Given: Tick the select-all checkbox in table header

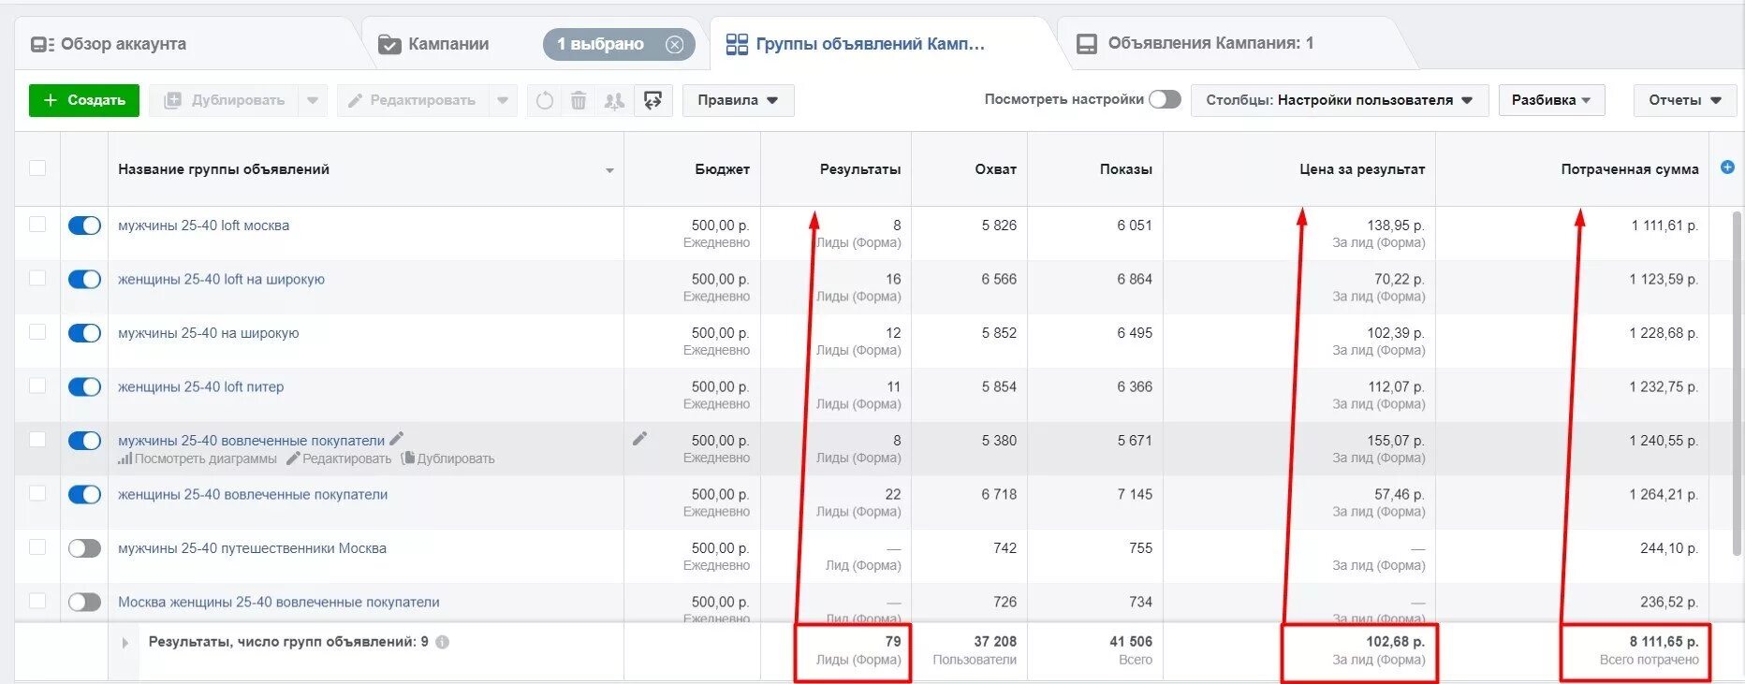Looking at the screenshot, I should 37,168.
